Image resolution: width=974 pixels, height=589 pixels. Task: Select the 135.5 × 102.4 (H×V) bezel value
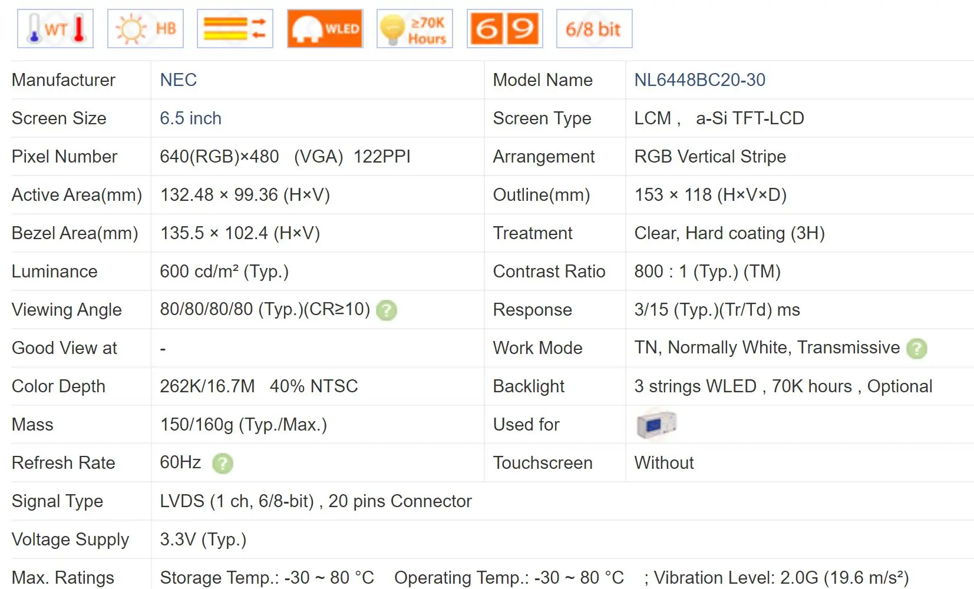240,233
